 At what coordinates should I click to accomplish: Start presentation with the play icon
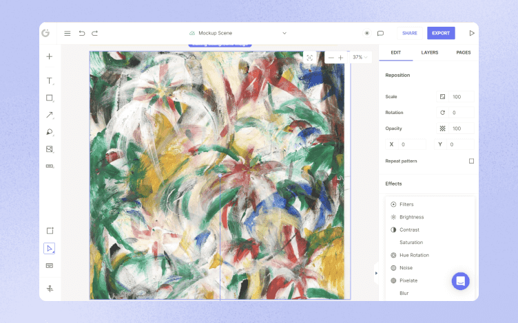[472, 33]
